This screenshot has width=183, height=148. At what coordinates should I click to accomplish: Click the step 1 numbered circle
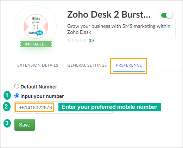coord(7,95)
